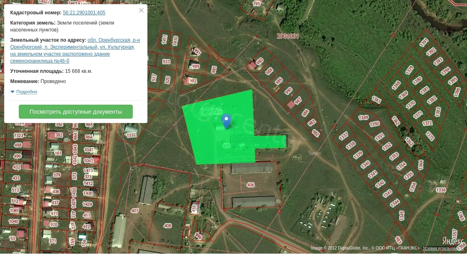467x254 pixels.
Task: Click parcel 408 label
Action: tap(168, 226)
